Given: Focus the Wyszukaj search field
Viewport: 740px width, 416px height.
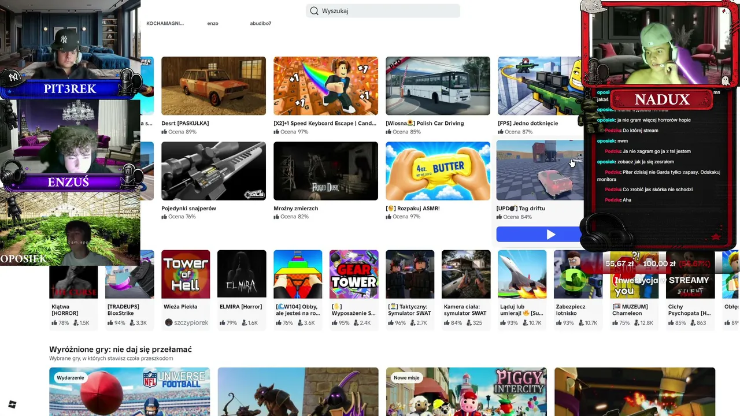Looking at the screenshot, I should [x=383, y=11].
